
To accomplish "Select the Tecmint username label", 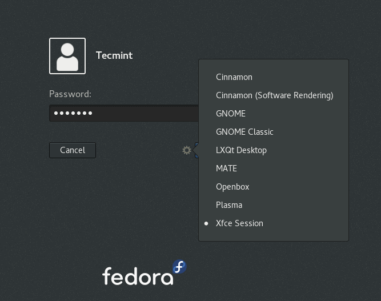I will tap(114, 55).
